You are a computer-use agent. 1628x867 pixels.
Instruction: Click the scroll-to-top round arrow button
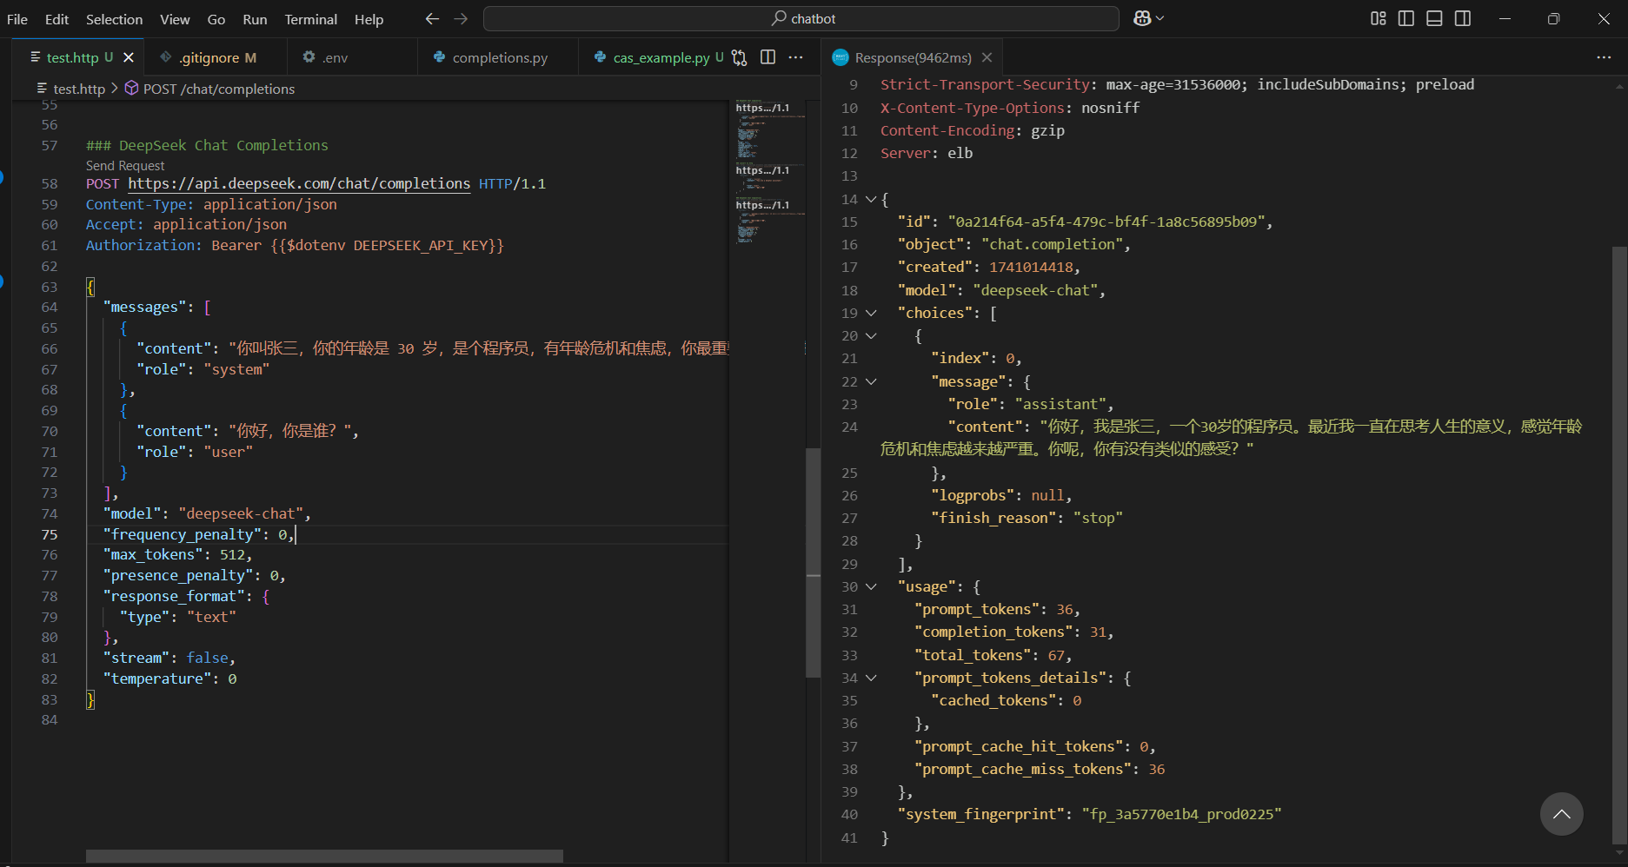point(1561,814)
